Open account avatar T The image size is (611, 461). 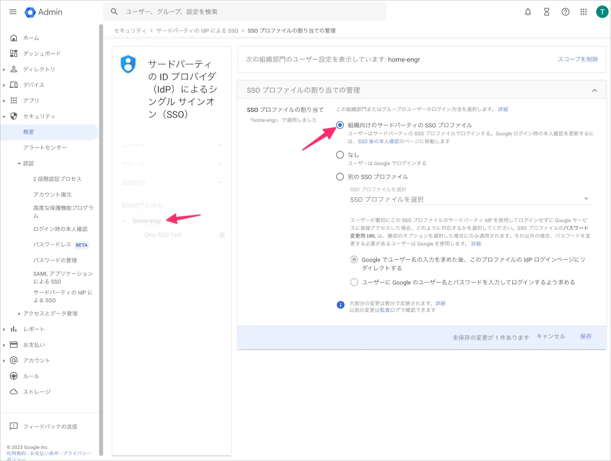(x=602, y=12)
